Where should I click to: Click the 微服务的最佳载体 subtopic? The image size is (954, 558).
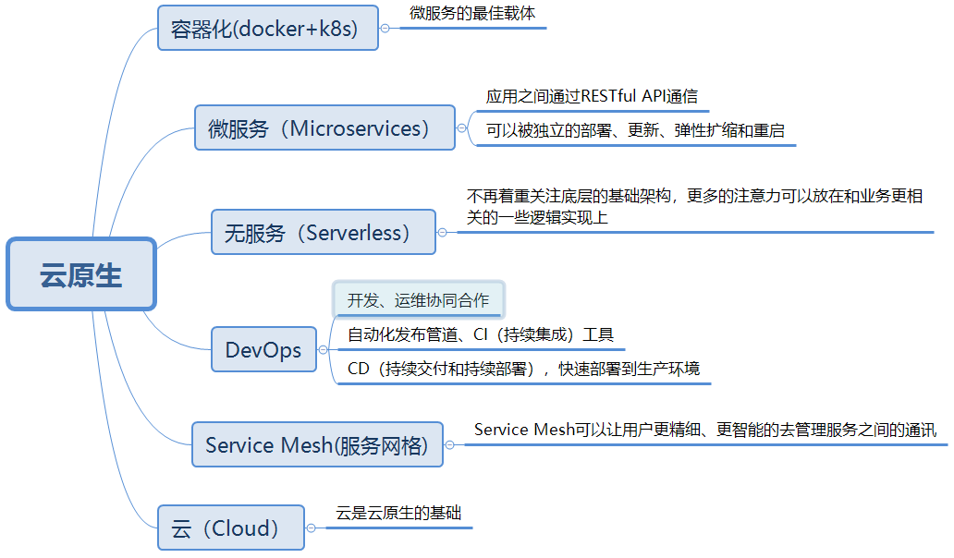click(x=472, y=14)
